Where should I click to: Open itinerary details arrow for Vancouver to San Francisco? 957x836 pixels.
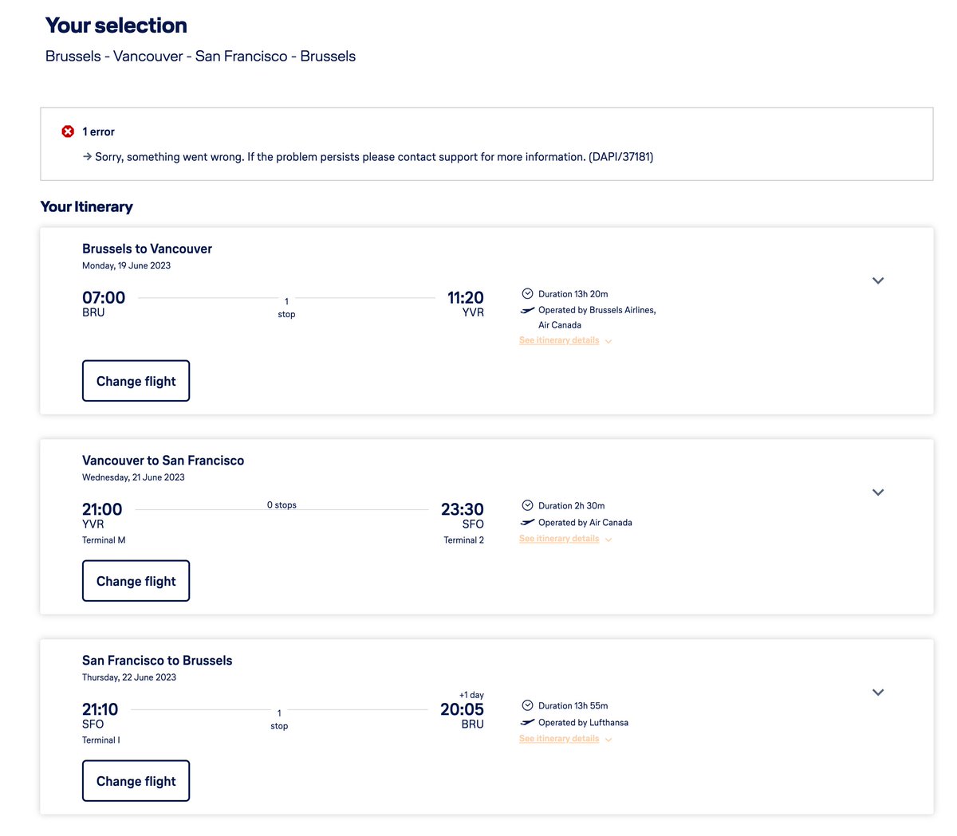pos(608,540)
